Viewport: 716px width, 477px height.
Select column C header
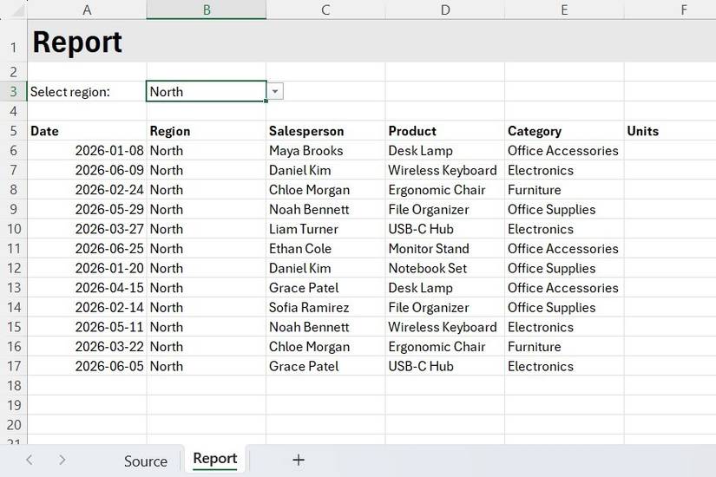(x=325, y=10)
